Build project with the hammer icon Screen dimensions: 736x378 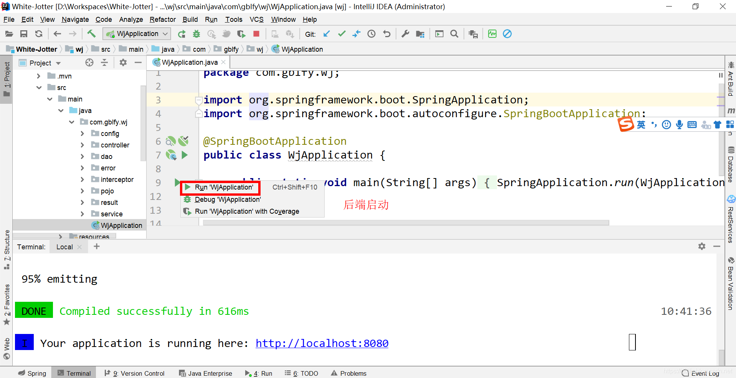point(91,34)
